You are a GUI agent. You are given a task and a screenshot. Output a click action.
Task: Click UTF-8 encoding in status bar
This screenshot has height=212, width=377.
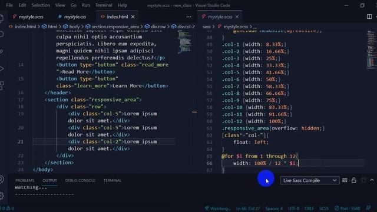point(293,208)
